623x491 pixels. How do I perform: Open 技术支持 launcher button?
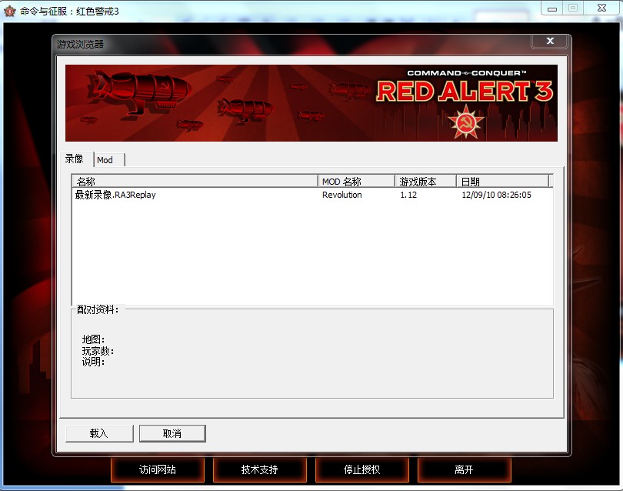(x=259, y=470)
